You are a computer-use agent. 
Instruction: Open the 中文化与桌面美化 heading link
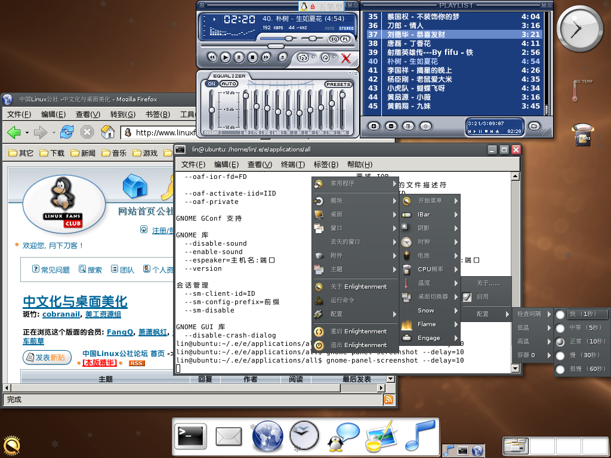(x=75, y=302)
